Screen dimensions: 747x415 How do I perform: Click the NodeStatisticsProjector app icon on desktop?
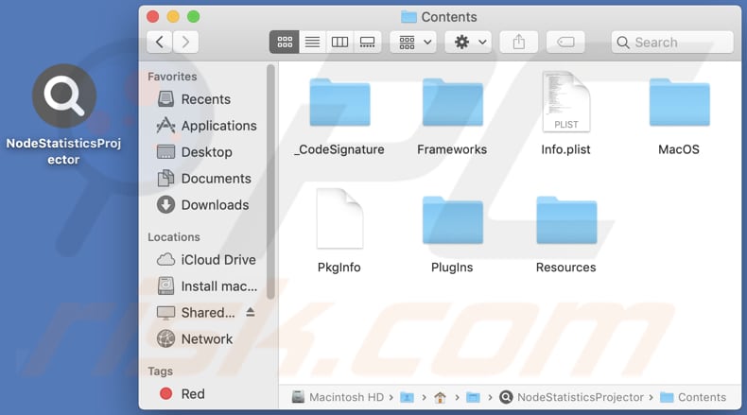point(64,96)
